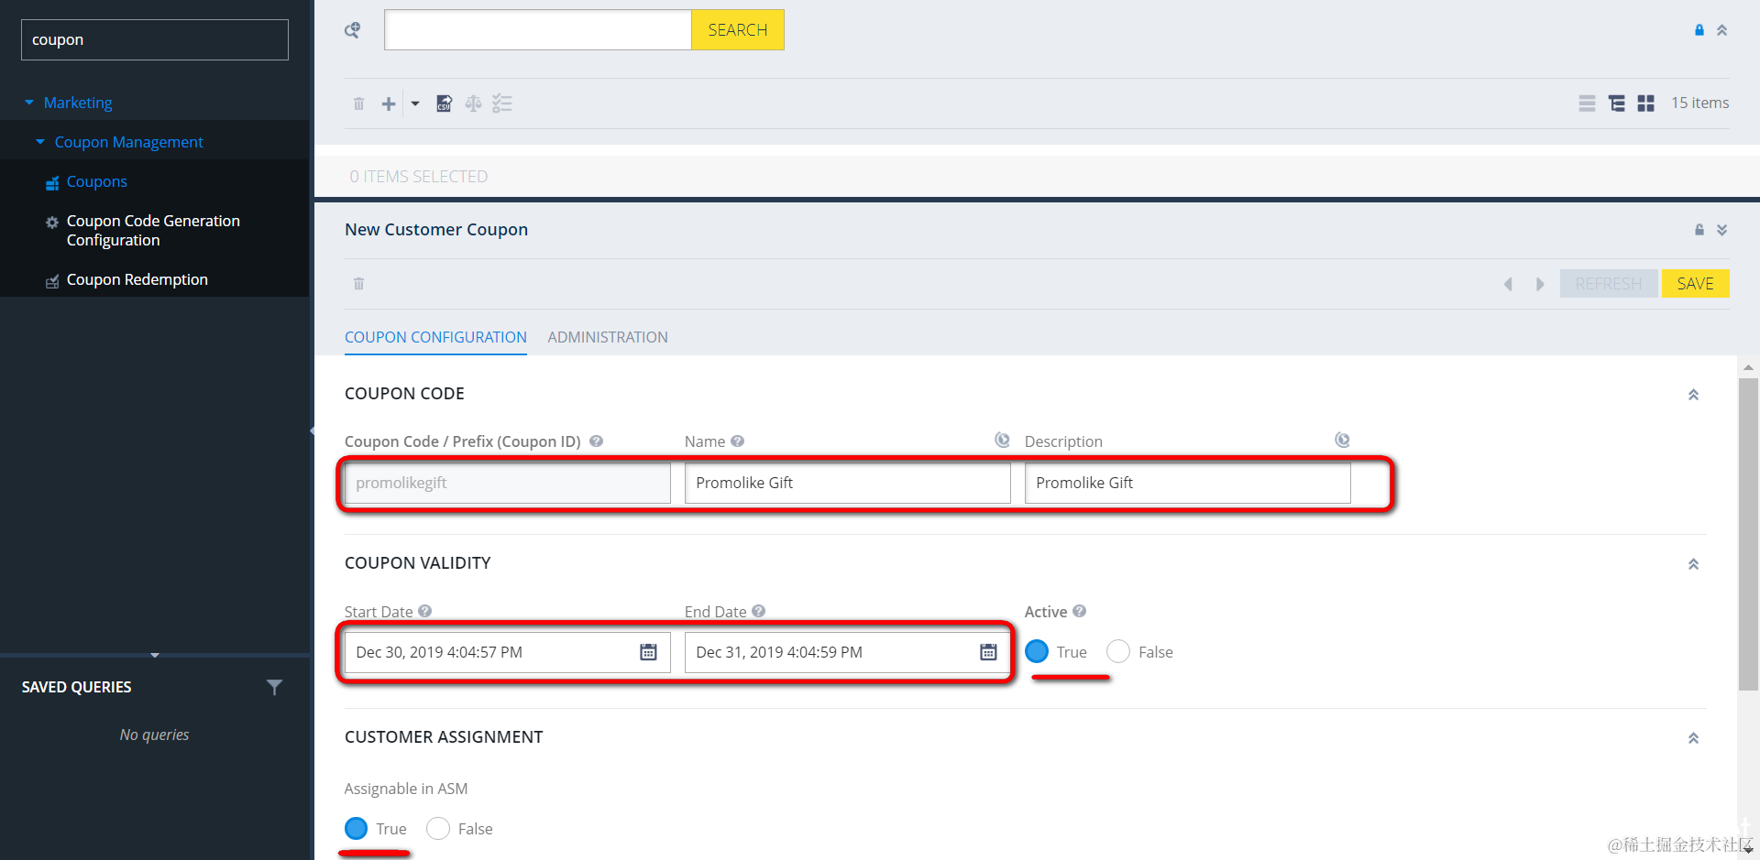1760x860 pixels.
Task: Set Assignable in ASM to False
Action: pos(438,828)
